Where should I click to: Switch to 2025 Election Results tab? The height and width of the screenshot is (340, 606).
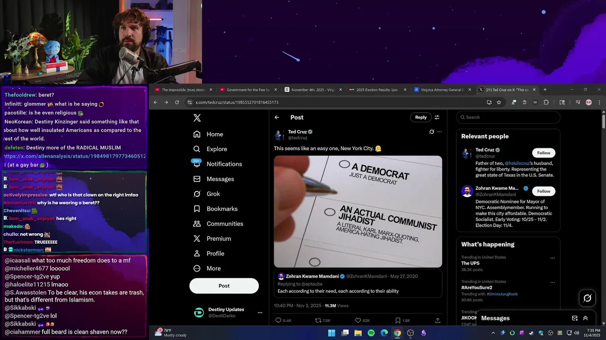[x=377, y=90]
